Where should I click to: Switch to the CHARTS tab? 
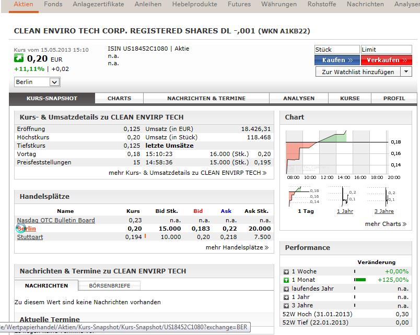(119, 98)
